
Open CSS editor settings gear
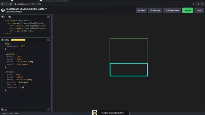(x=2, y=40)
